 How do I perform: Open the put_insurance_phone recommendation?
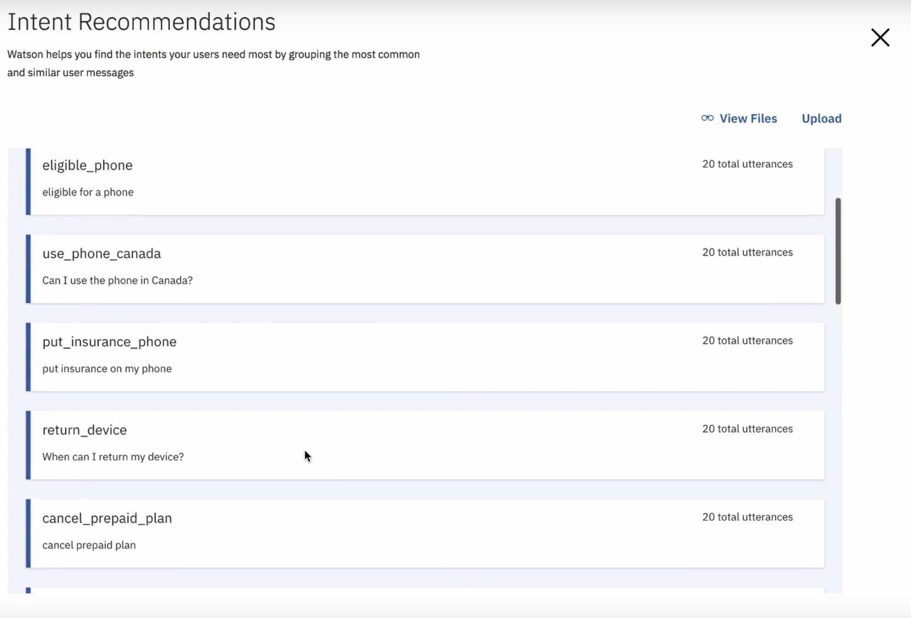109,342
